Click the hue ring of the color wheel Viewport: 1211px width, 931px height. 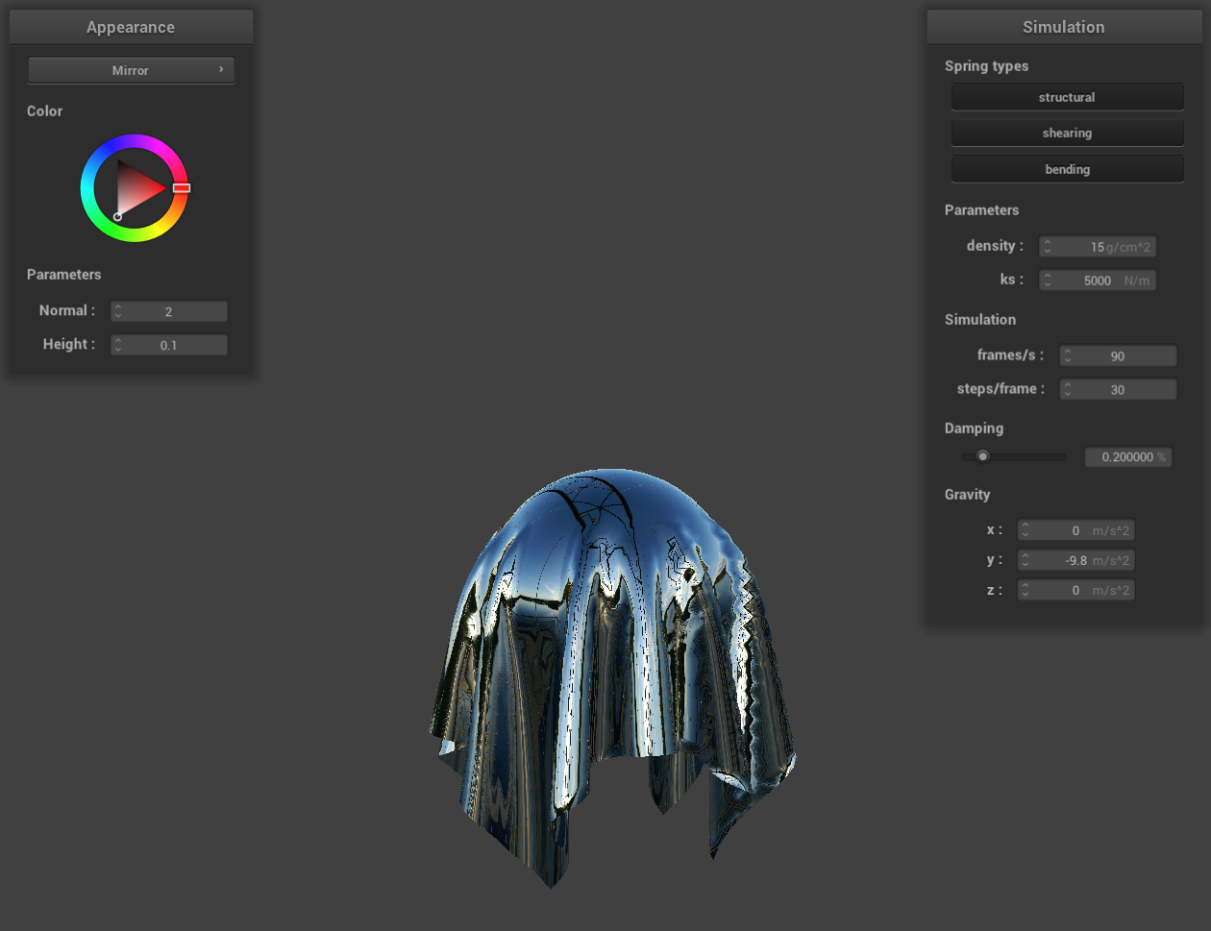pos(135,141)
